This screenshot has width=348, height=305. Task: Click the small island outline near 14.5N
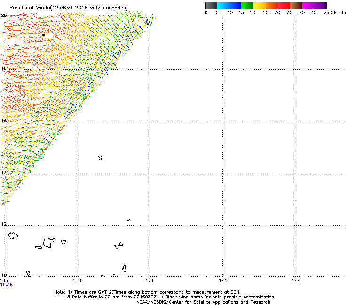[100, 158]
